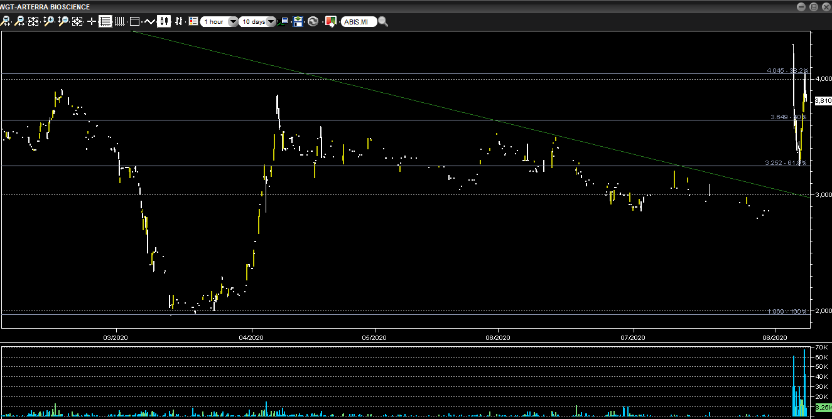The image size is (832, 419).
Task: Click the fit-horizontal-range icon
Action: [33, 21]
